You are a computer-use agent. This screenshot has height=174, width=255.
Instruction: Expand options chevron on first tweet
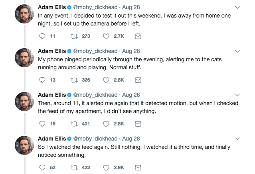(x=237, y=8)
